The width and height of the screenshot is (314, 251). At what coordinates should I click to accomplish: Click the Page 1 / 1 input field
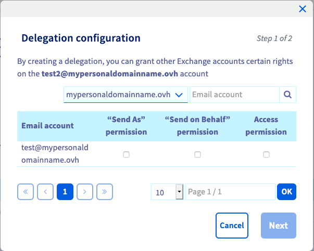point(230,192)
